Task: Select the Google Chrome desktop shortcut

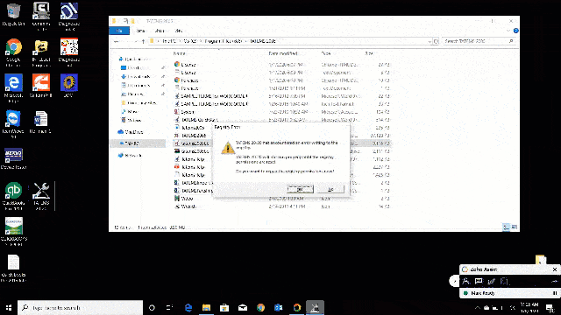Action: pos(14,52)
